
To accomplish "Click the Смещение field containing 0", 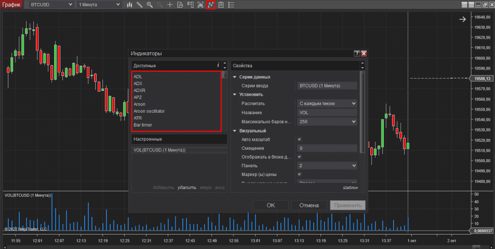I will click(327, 148).
